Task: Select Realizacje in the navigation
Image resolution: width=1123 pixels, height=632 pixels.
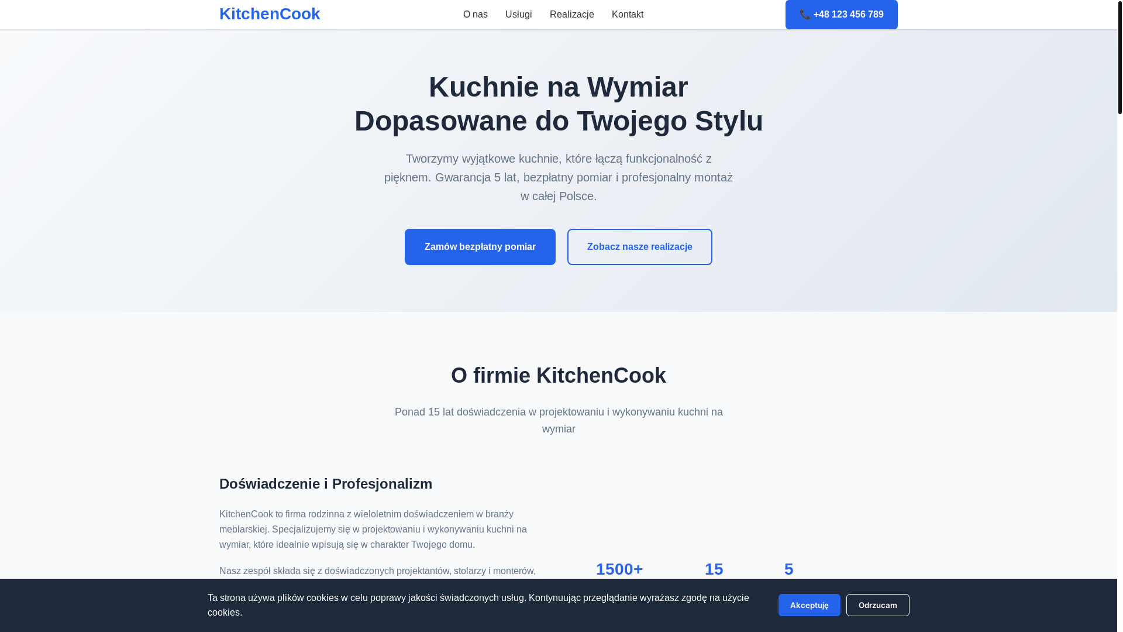Action: [x=572, y=15]
